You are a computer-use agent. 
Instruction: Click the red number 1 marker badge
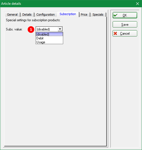[x=31, y=29]
